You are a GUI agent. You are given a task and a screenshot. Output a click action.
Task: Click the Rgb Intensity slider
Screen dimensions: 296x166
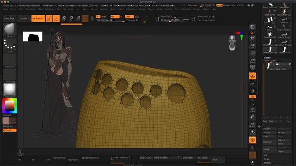coord(111,20)
